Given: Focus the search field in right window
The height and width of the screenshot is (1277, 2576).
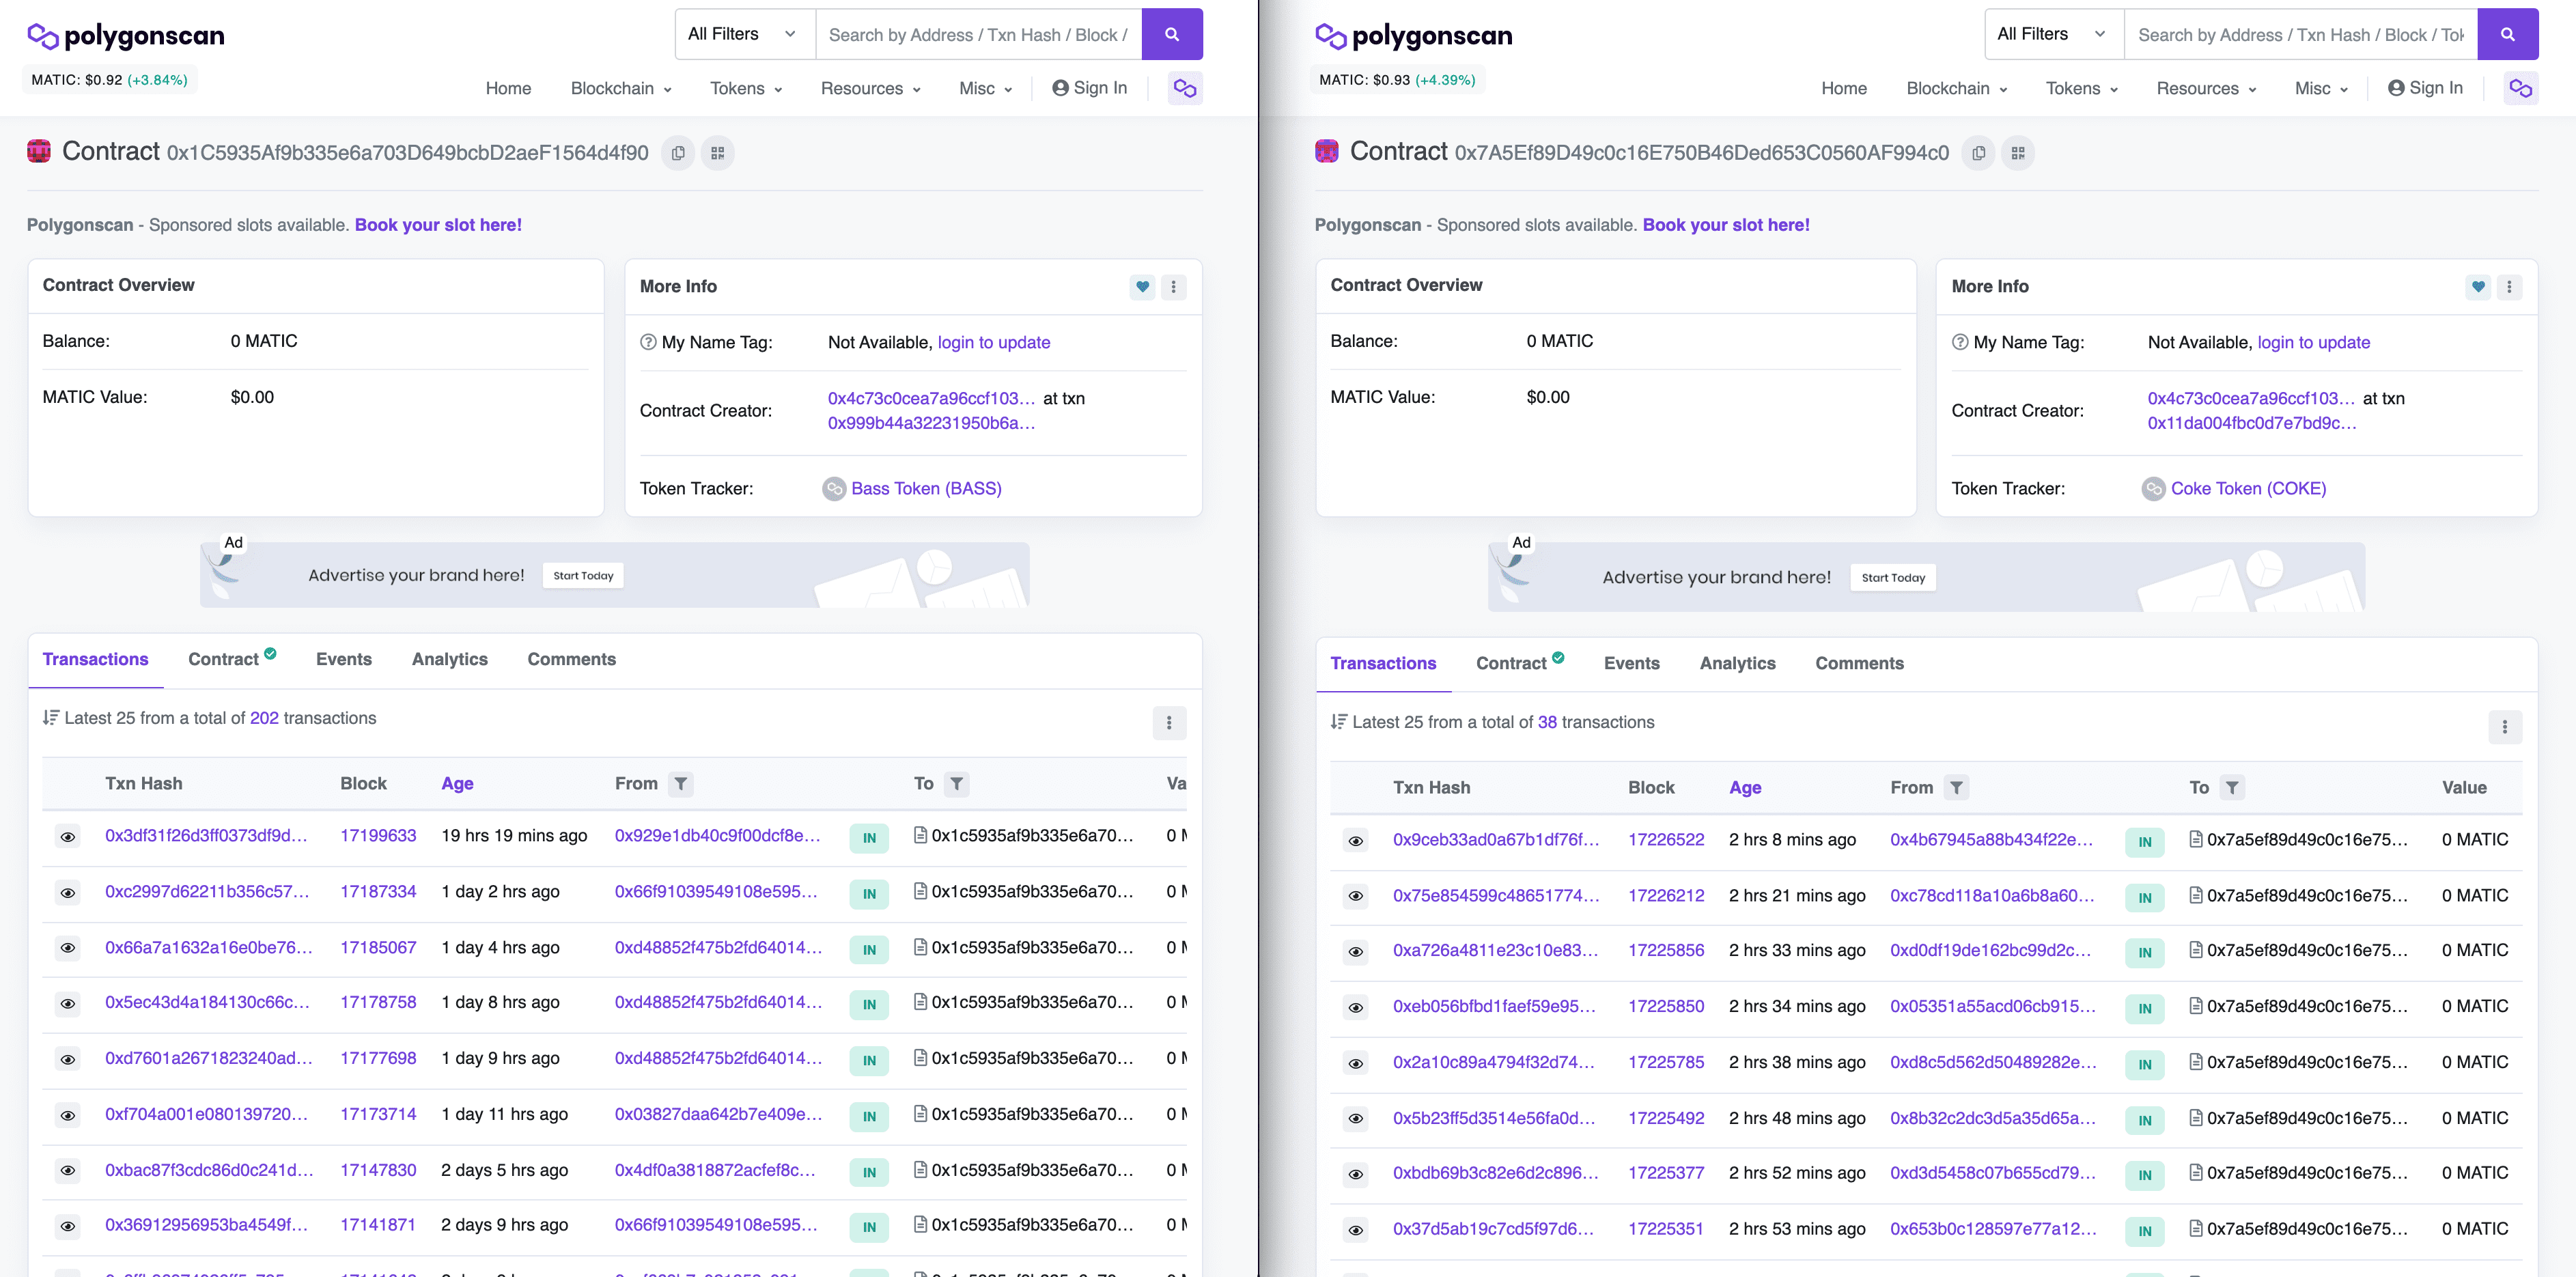Looking at the screenshot, I should [x=2301, y=34].
